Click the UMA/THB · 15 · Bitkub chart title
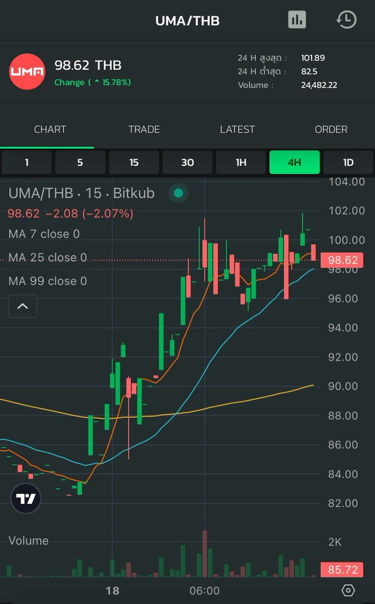The image size is (375, 604). (x=82, y=193)
